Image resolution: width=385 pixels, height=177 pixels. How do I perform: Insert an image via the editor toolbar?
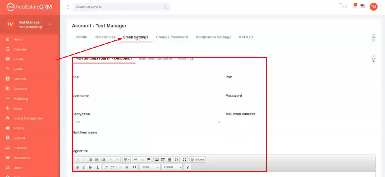pos(157,160)
